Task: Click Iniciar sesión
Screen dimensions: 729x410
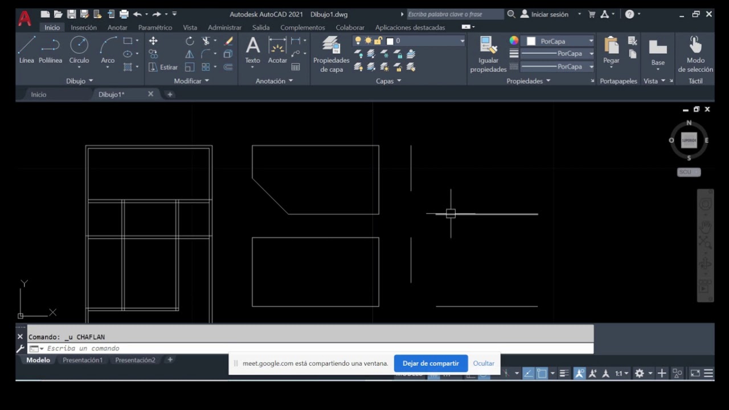Action: [x=544, y=14]
